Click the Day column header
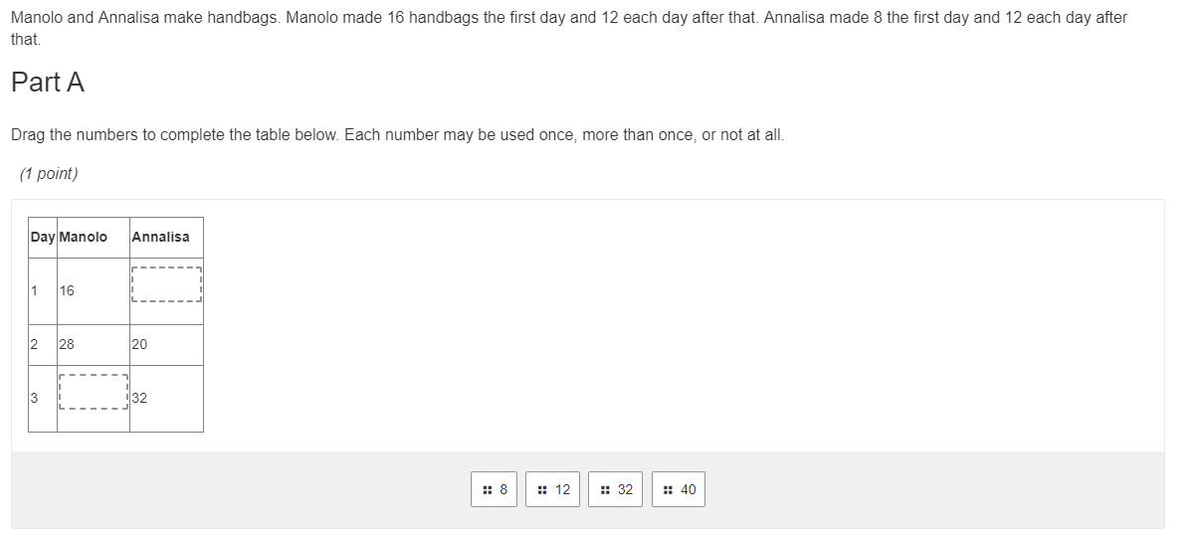1204x535 pixels. (x=43, y=237)
